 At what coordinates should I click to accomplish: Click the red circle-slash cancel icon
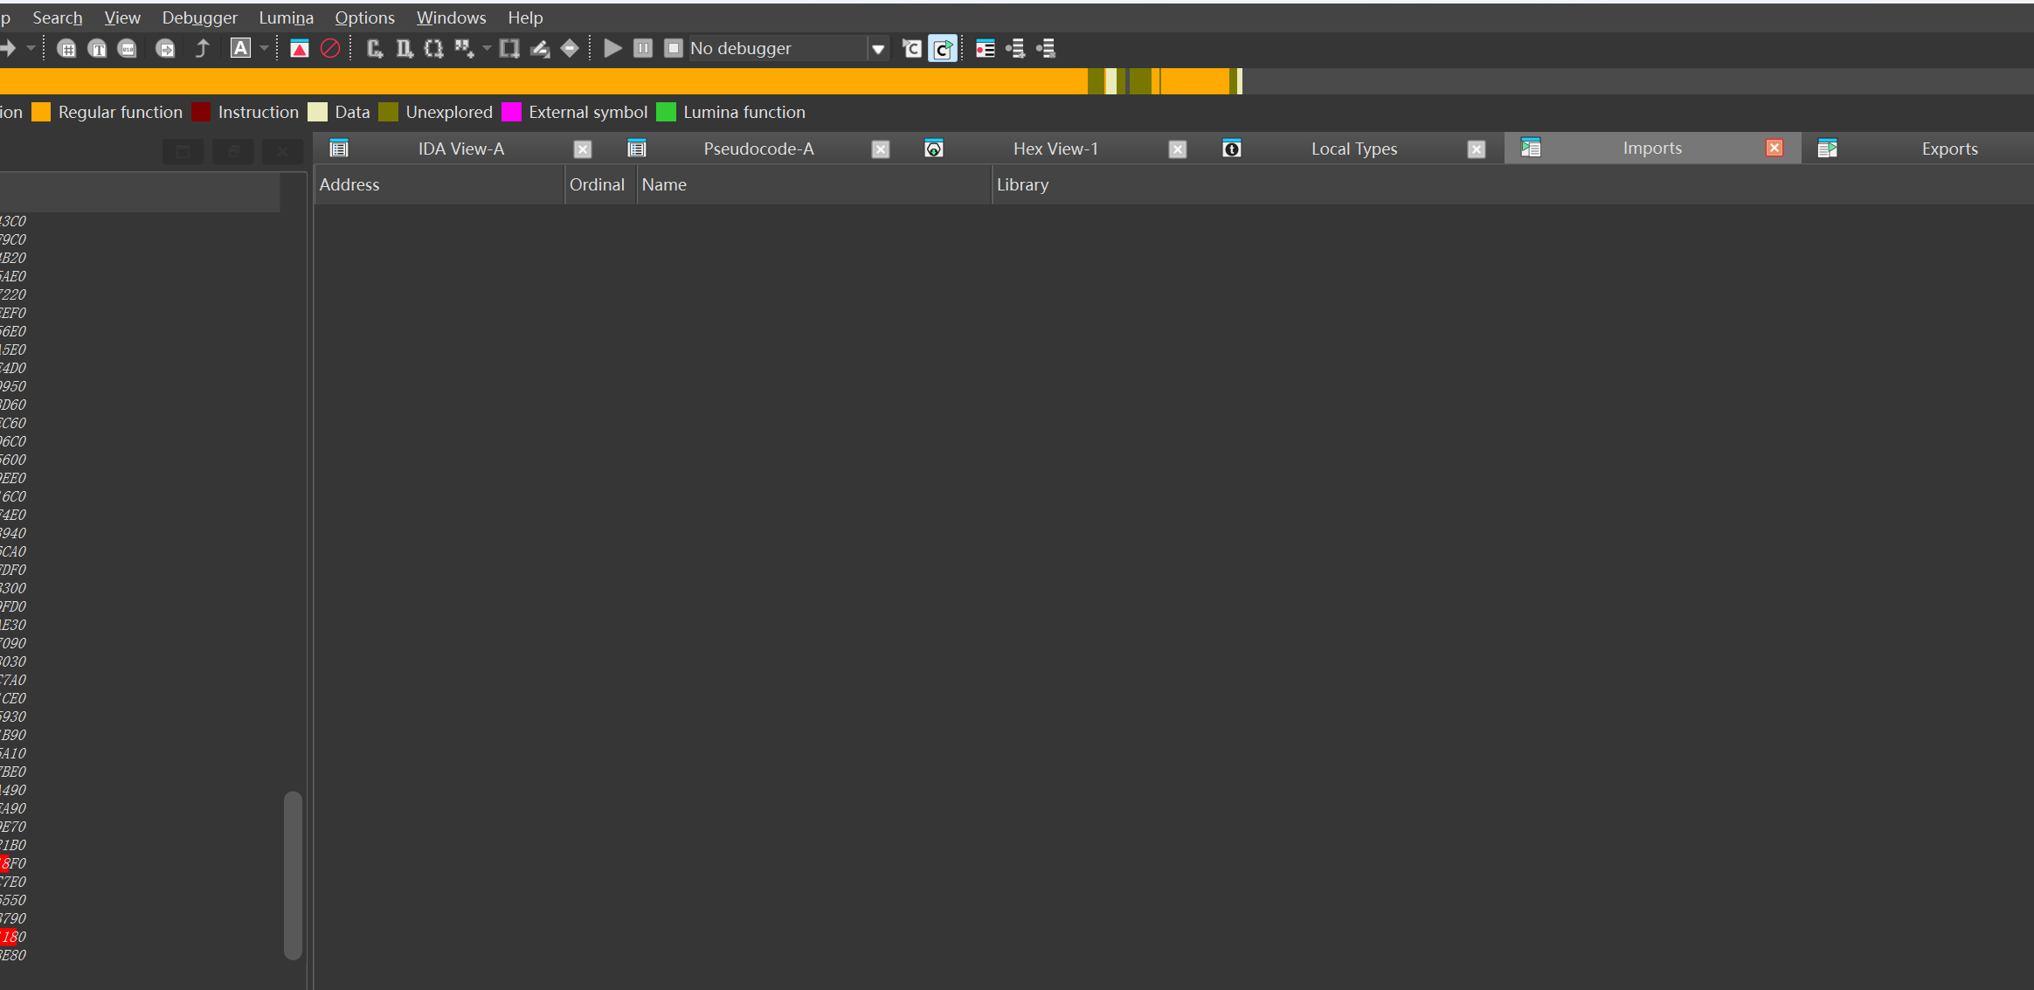tap(330, 48)
